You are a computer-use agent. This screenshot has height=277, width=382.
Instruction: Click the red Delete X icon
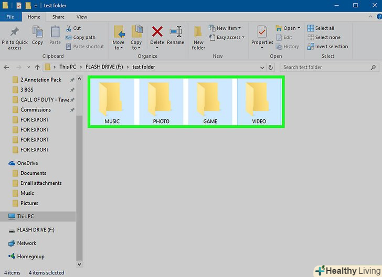[x=157, y=31]
